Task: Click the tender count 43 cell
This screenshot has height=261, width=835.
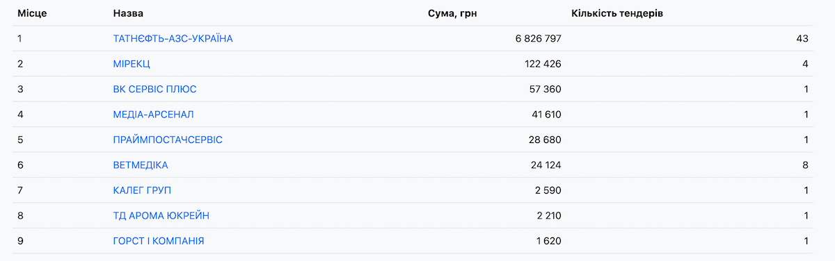Action: [x=802, y=39]
